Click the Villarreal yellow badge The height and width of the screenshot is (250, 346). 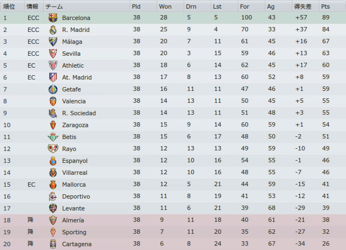point(53,173)
